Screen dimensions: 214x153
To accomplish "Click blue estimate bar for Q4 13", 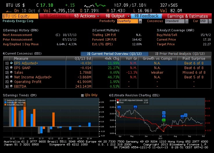I will tap(70, 128).
